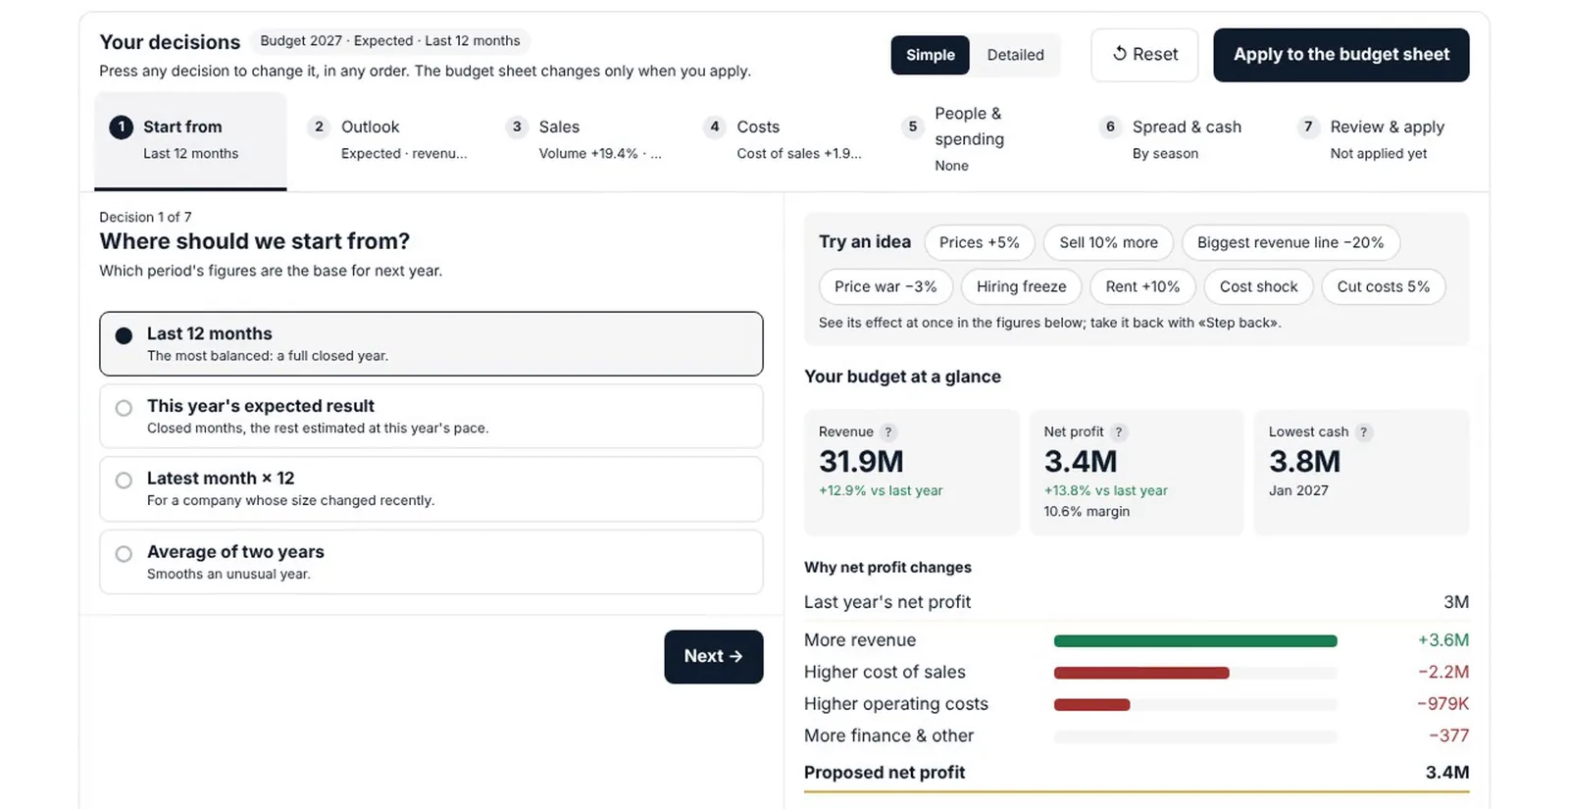Click the Net profit help icon
The image size is (1569, 809).
[x=1119, y=432]
